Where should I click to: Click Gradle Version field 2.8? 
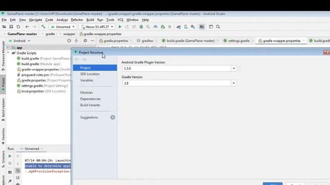pyautogui.click(x=177, y=83)
